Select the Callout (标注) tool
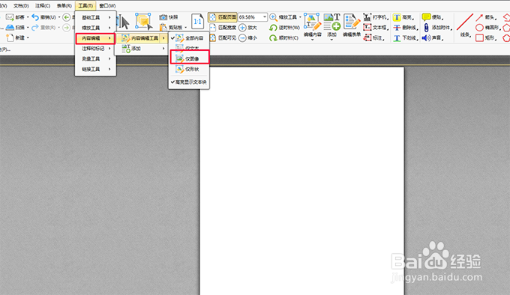Image resolution: width=510 pixels, height=295 pixels. point(374,38)
